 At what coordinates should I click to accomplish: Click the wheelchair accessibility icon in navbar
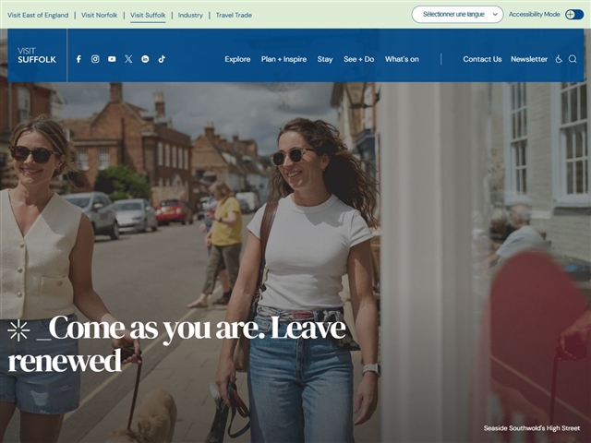[x=559, y=59]
